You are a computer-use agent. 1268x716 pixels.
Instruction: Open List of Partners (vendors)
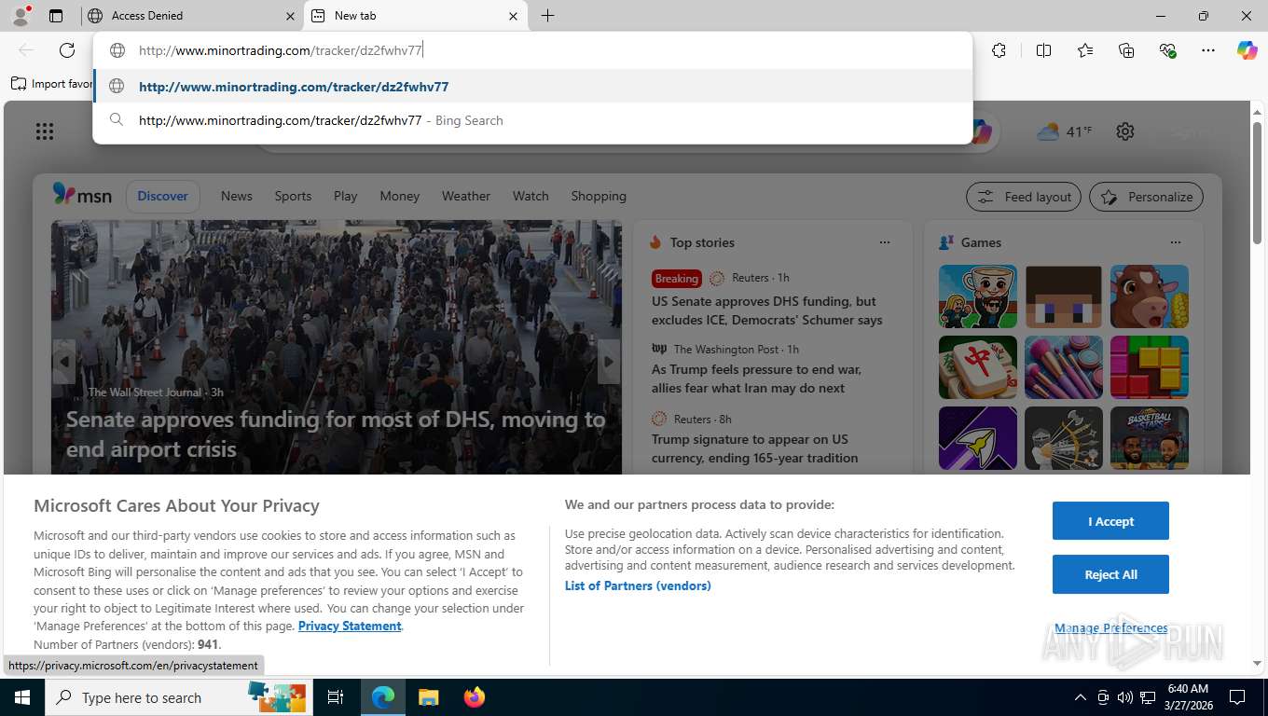click(638, 585)
